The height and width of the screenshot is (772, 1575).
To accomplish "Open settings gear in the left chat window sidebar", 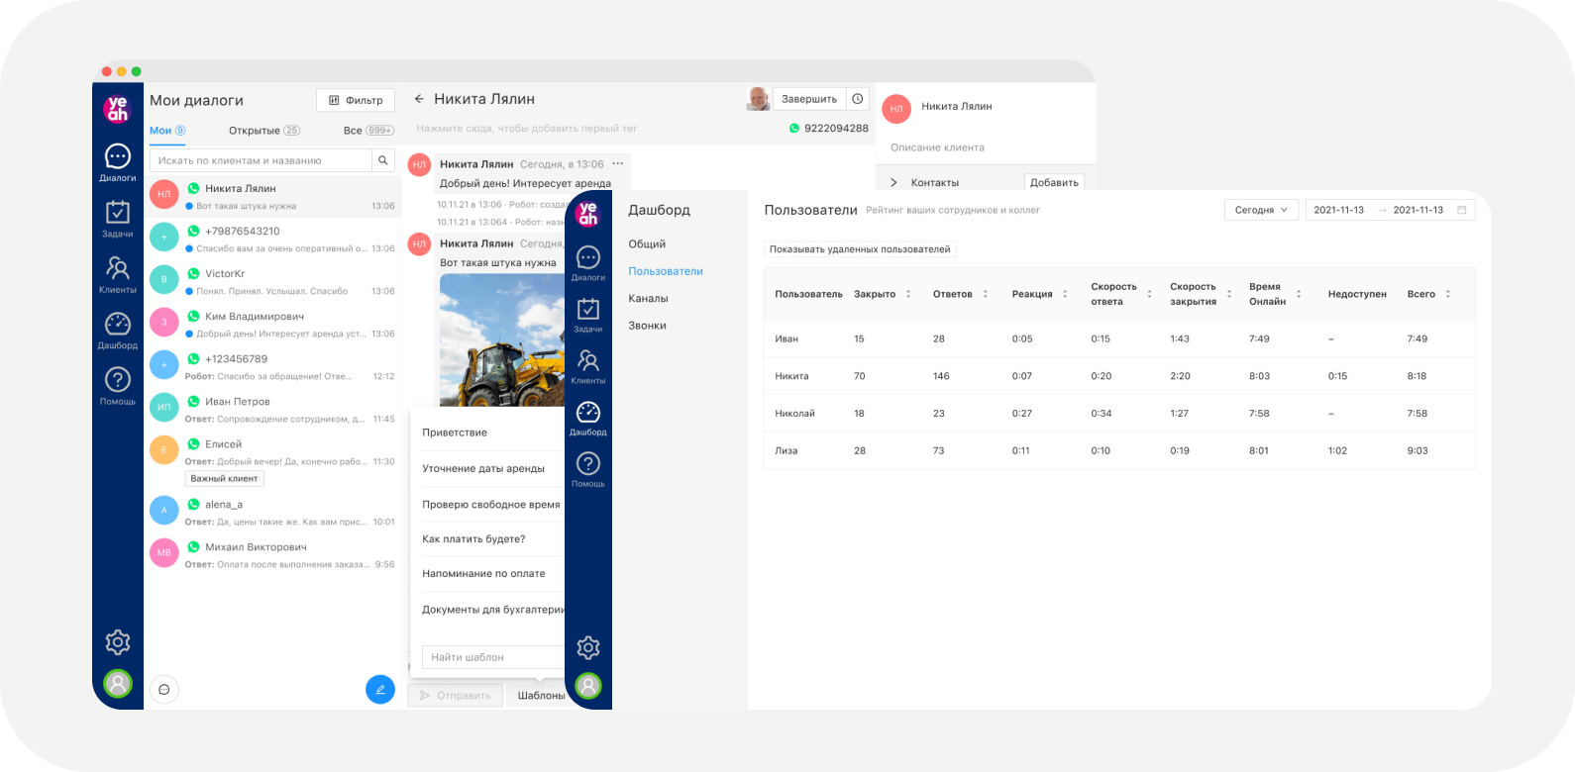I will point(118,642).
